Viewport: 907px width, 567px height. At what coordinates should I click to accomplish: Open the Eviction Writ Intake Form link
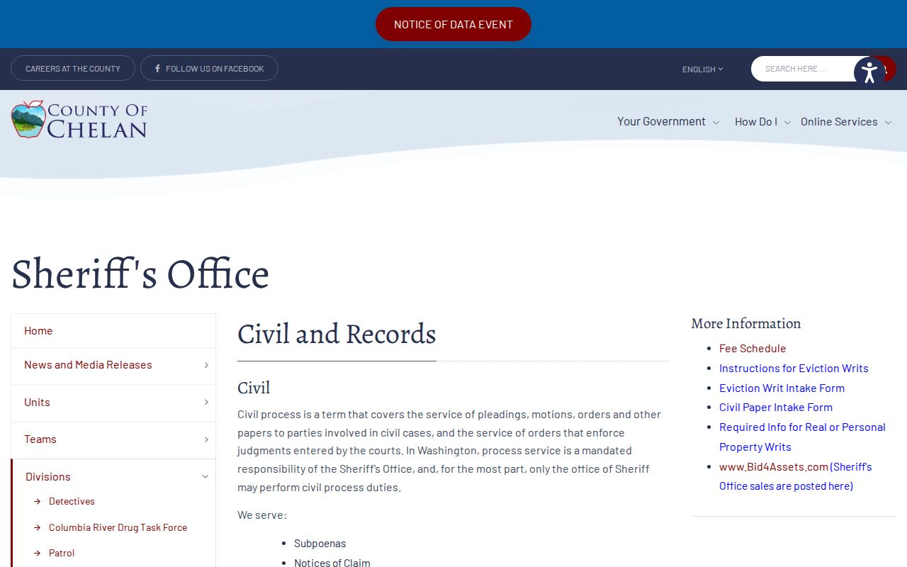coord(782,388)
